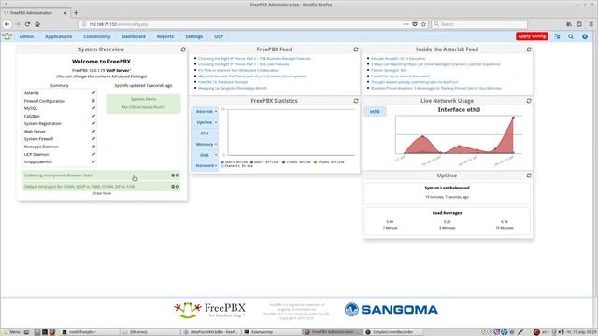Expand the Uptime statistics dropdown
Image resolution: width=598 pixels, height=336 pixels.
pos(206,122)
